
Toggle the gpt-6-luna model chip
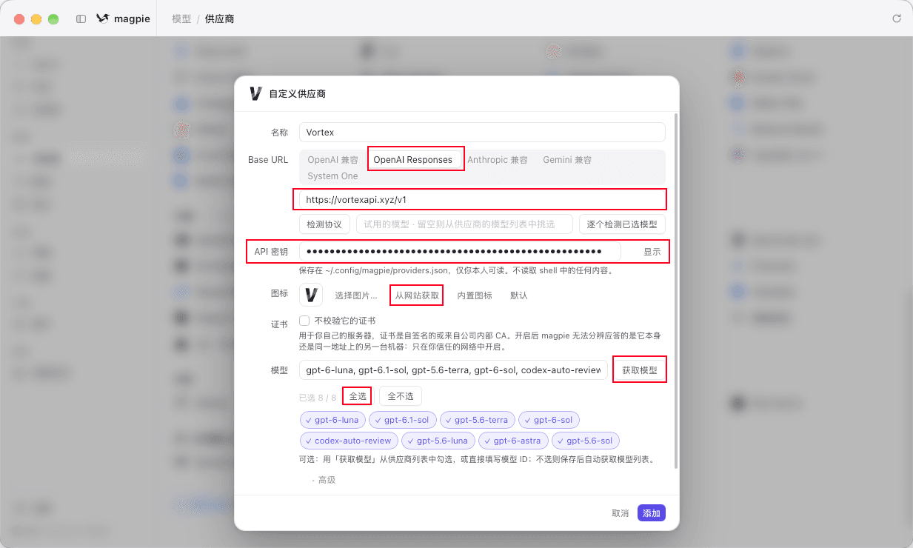332,420
